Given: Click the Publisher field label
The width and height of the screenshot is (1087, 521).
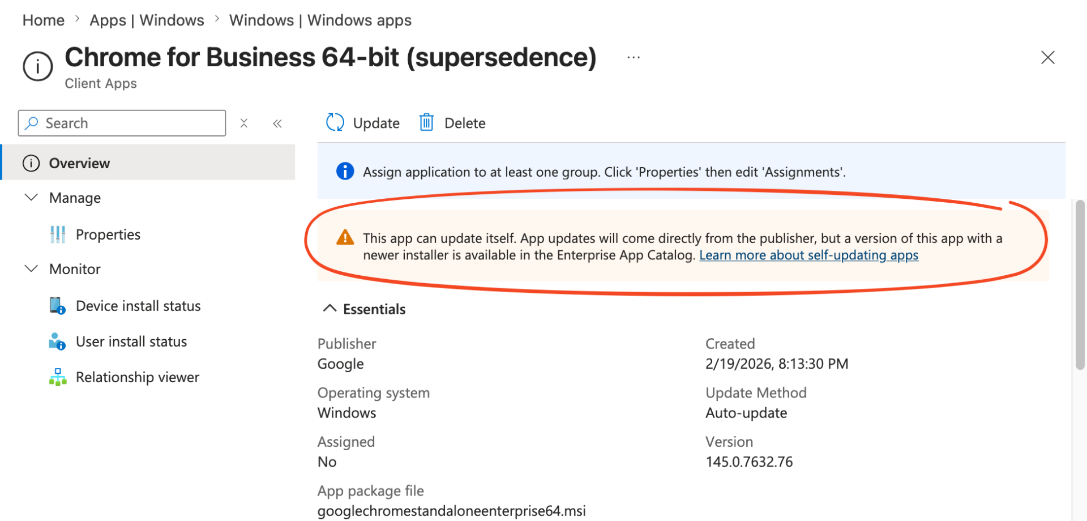Looking at the screenshot, I should (346, 344).
